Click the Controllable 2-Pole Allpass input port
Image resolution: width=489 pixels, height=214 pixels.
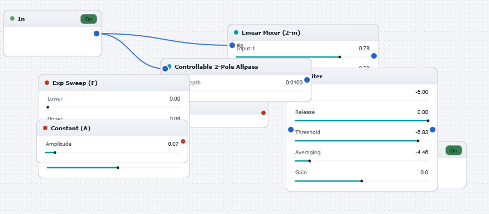point(165,69)
